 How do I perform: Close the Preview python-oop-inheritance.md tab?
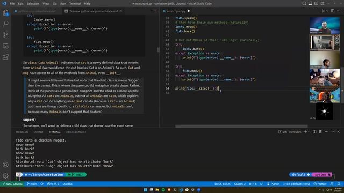(121, 11)
